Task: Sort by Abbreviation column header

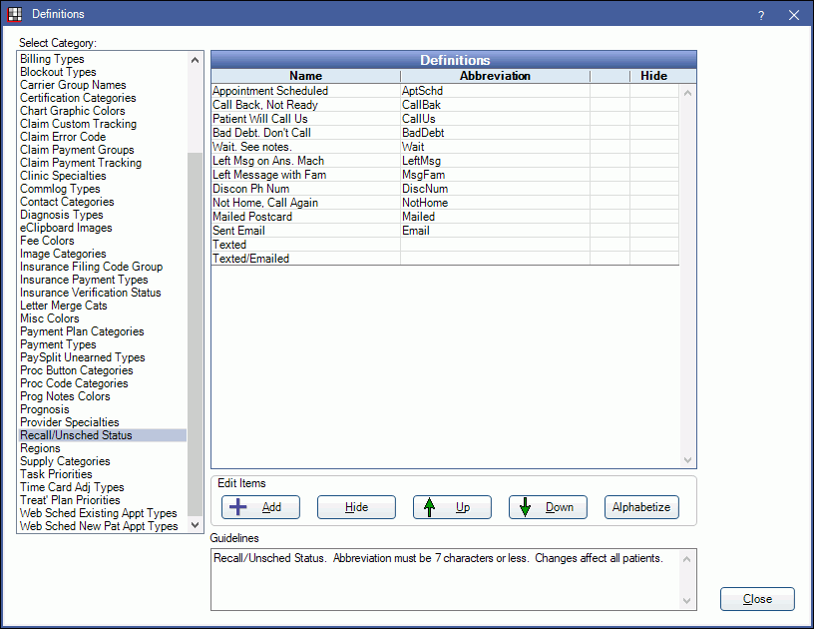Action: click(495, 76)
